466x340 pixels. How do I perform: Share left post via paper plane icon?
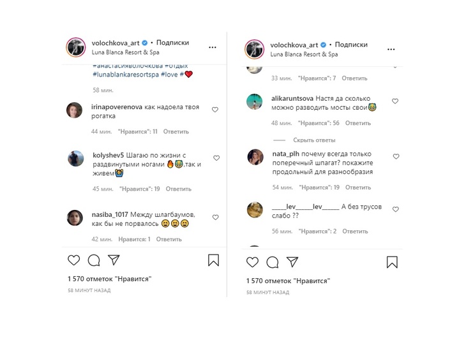[114, 260]
